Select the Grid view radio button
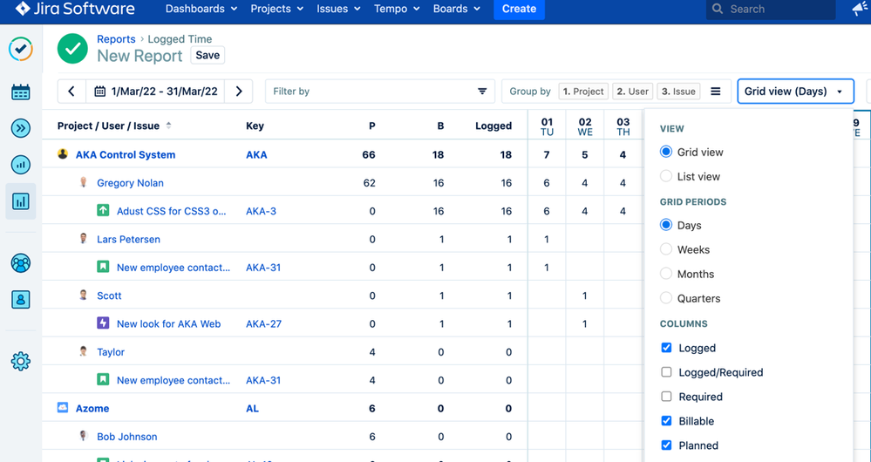The image size is (871, 462). coord(665,152)
